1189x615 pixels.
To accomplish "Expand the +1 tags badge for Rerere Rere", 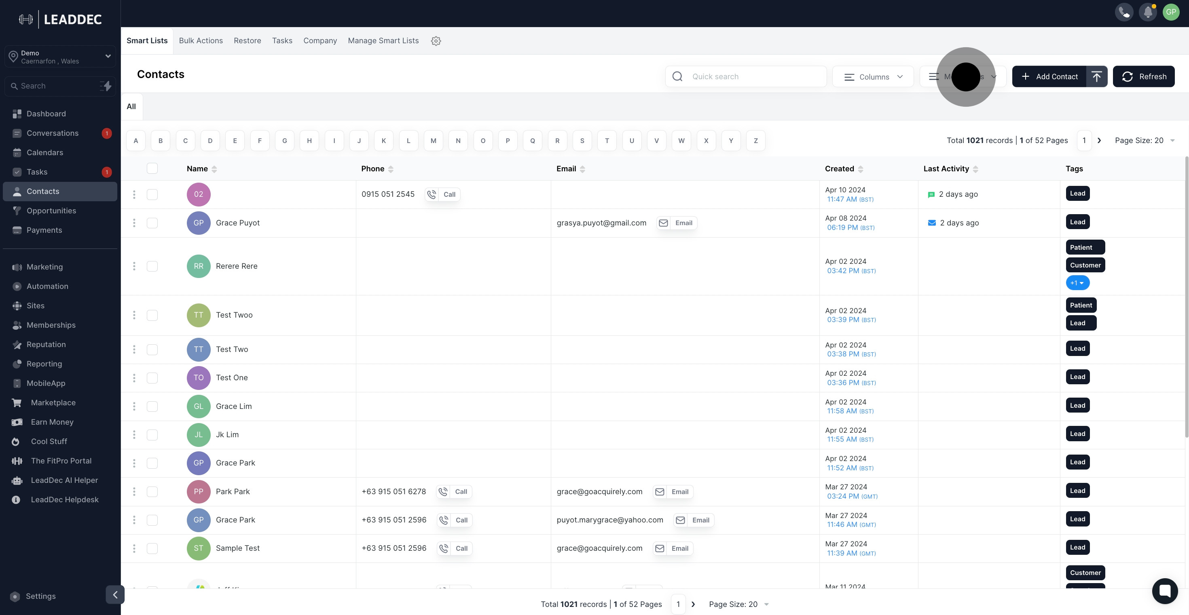I will point(1077,283).
